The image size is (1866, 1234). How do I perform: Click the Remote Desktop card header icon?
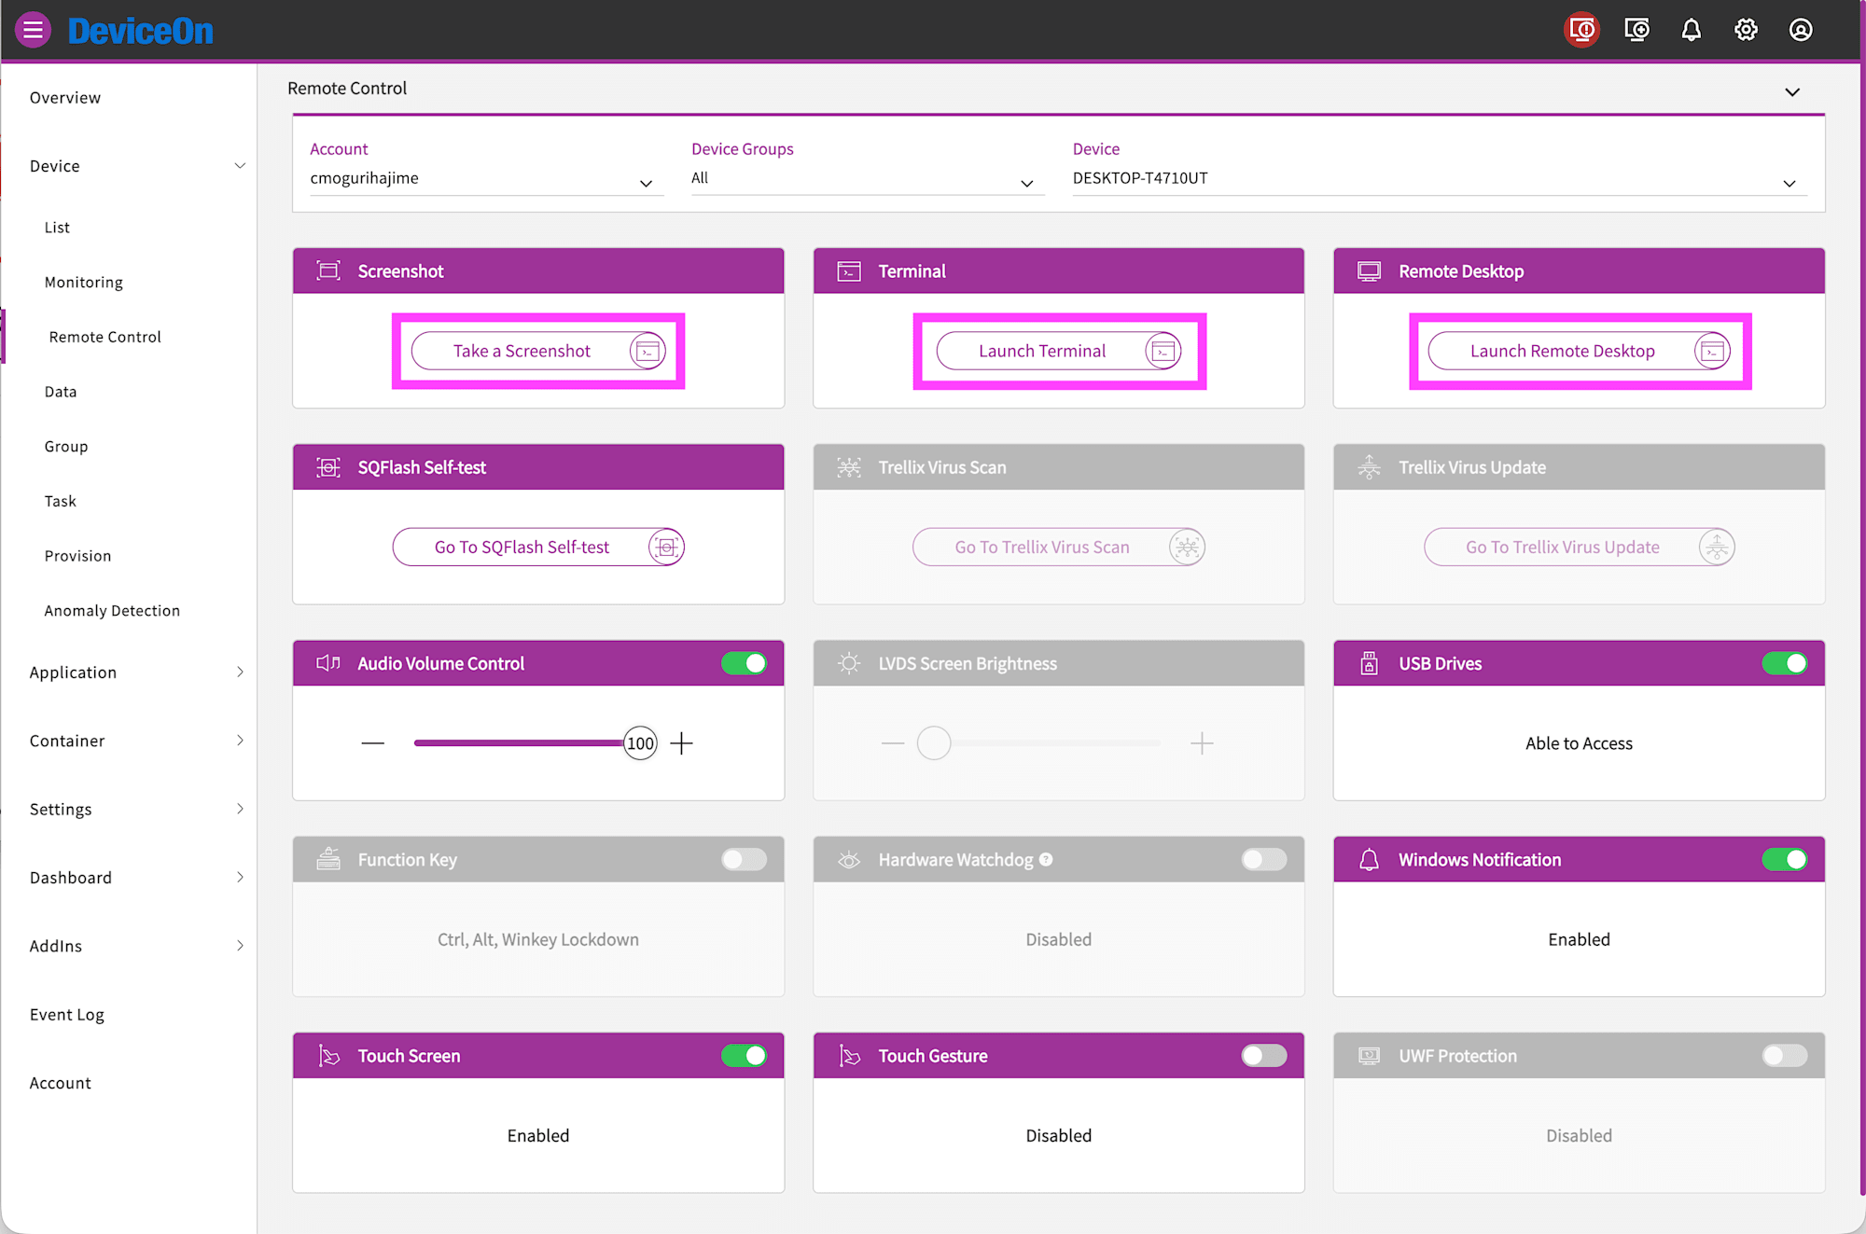(x=1369, y=271)
